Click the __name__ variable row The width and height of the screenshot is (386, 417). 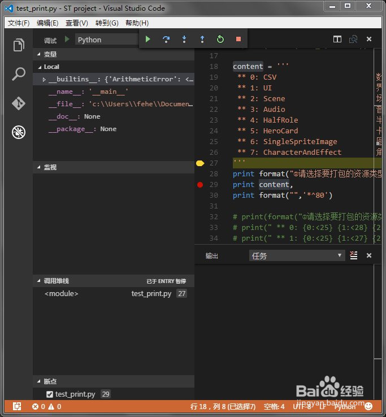114,92
